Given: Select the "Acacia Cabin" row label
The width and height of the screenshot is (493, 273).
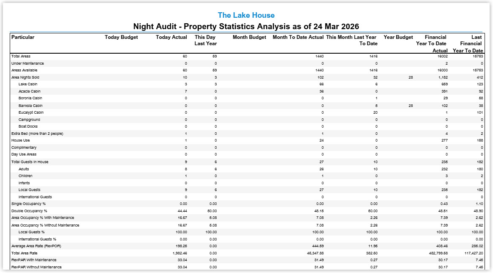Looking at the screenshot, I should (x=30, y=91).
